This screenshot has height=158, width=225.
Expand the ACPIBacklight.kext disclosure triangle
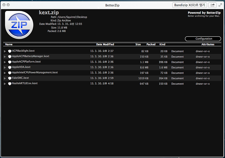tap(5, 51)
